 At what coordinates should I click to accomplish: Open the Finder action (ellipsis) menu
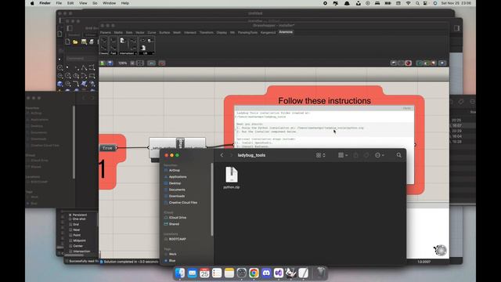point(379,155)
